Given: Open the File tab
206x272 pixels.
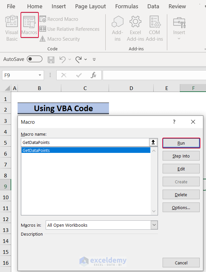Looking at the screenshot, I should pos(11,6).
